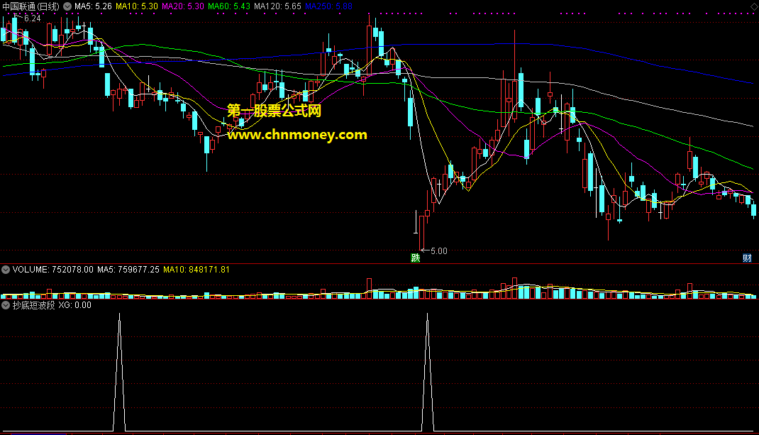Image resolution: width=759 pixels, height=435 pixels.
Task: Select the 中国联通(日线) stock title
Action: [31, 6]
